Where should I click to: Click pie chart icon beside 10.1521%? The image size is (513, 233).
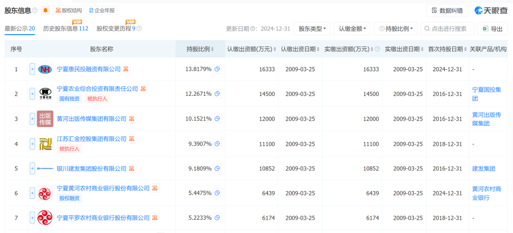(217, 119)
